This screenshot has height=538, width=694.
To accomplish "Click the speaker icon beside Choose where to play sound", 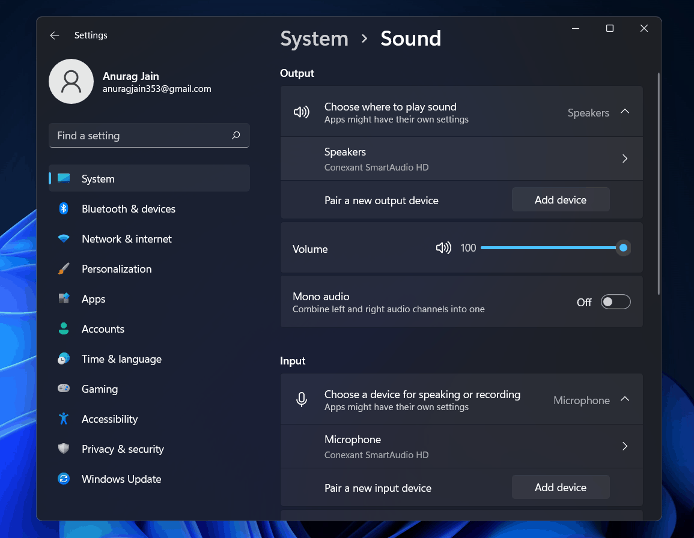I will point(302,112).
